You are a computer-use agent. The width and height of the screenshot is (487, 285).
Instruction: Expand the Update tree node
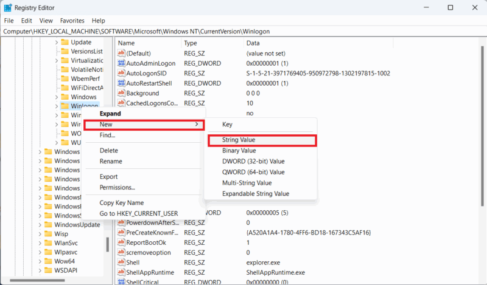pyautogui.click(x=57, y=43)
